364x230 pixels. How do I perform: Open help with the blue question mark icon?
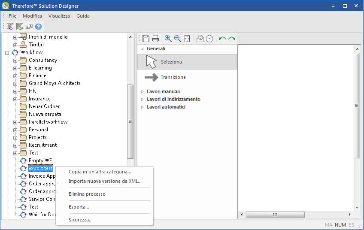click(39, 27)
